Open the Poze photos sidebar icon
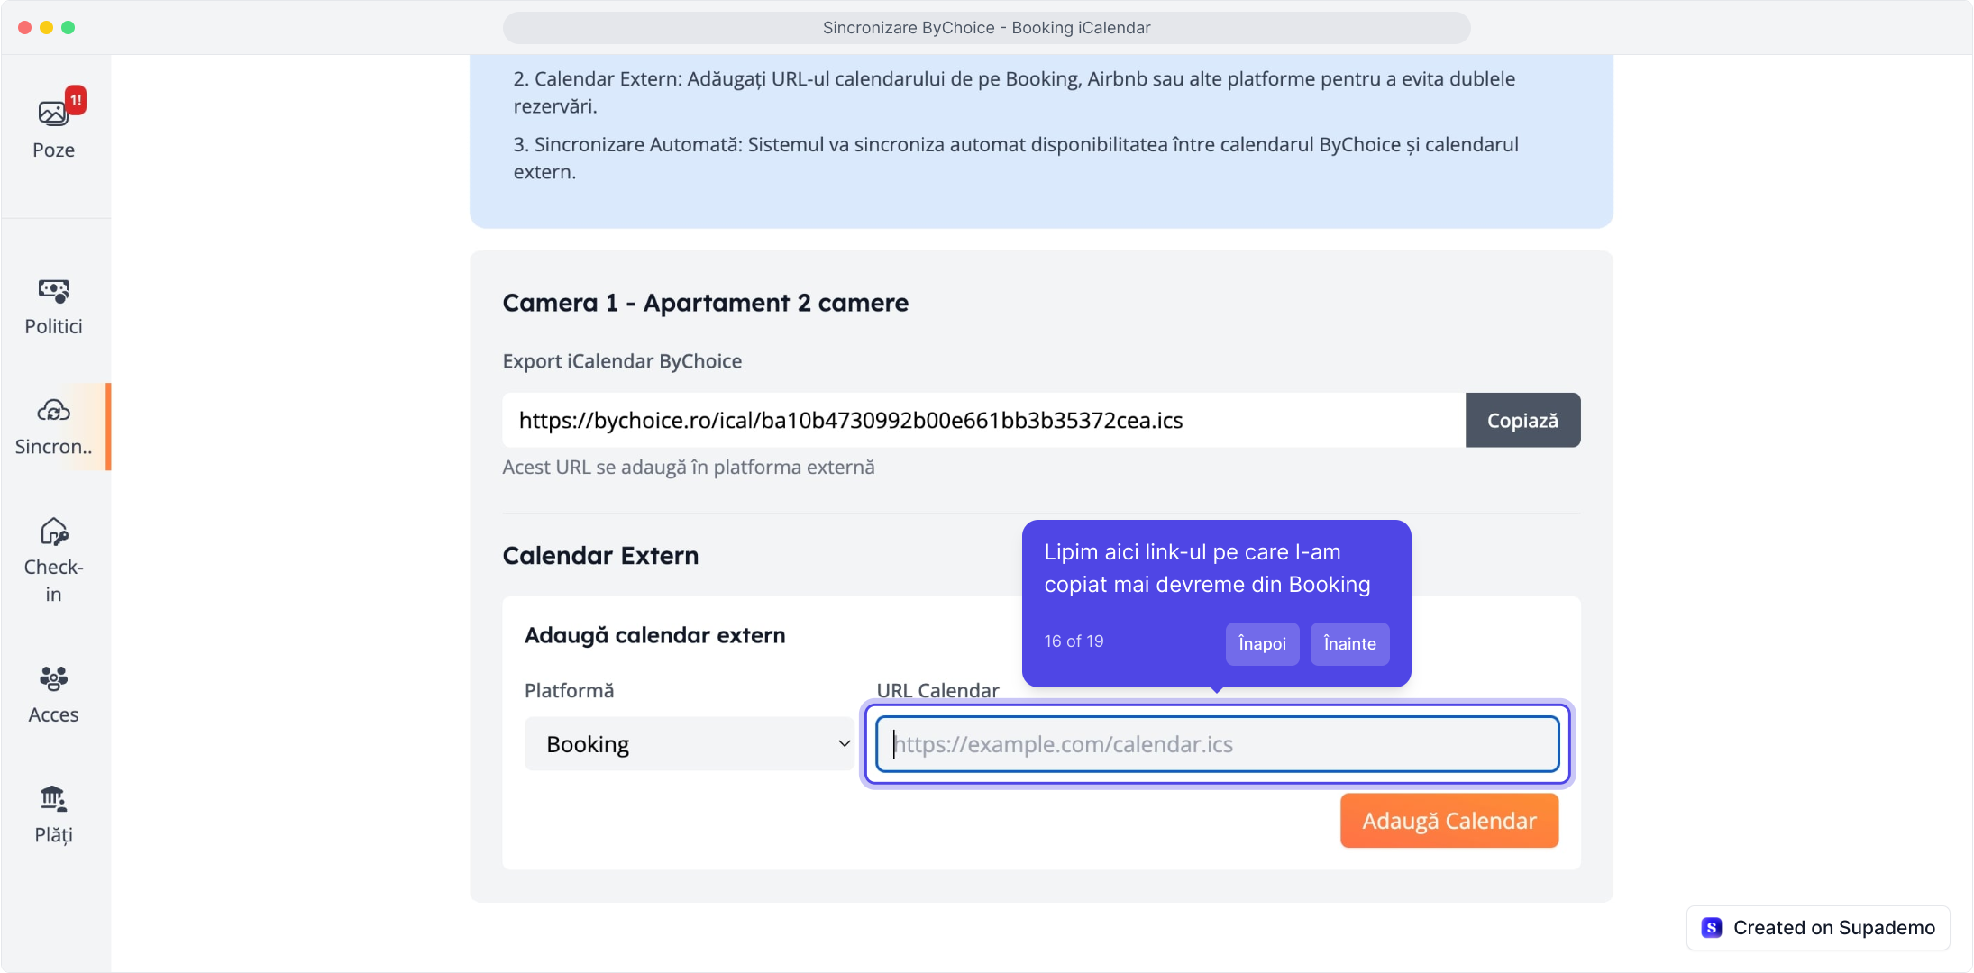Image resolution: width=1974 pixels, height=973 pixels. point(52,114)
